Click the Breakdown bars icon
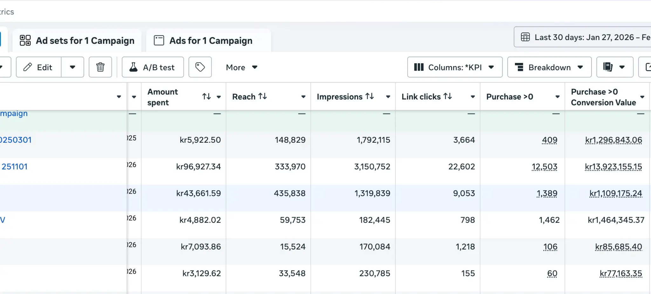The height and width of the screenshot is (294, 651). click(520, 67)
